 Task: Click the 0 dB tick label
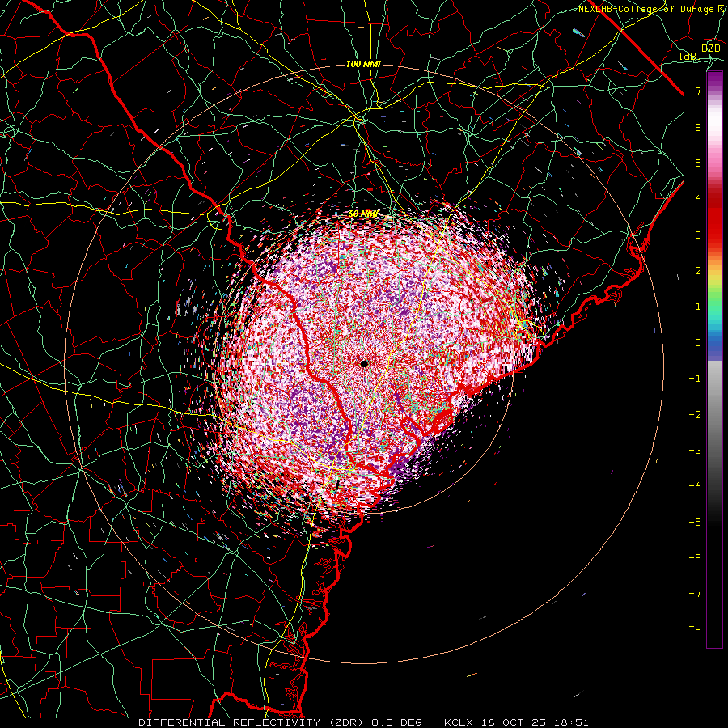pos(698,343)
